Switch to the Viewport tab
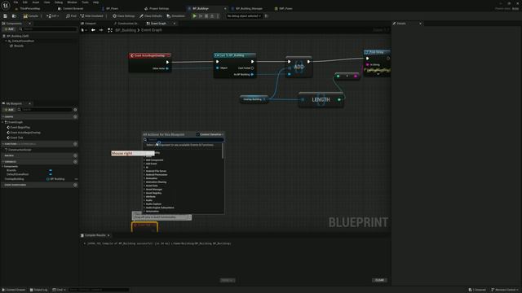This screenshot has height=293, width=522. (91, 24)
